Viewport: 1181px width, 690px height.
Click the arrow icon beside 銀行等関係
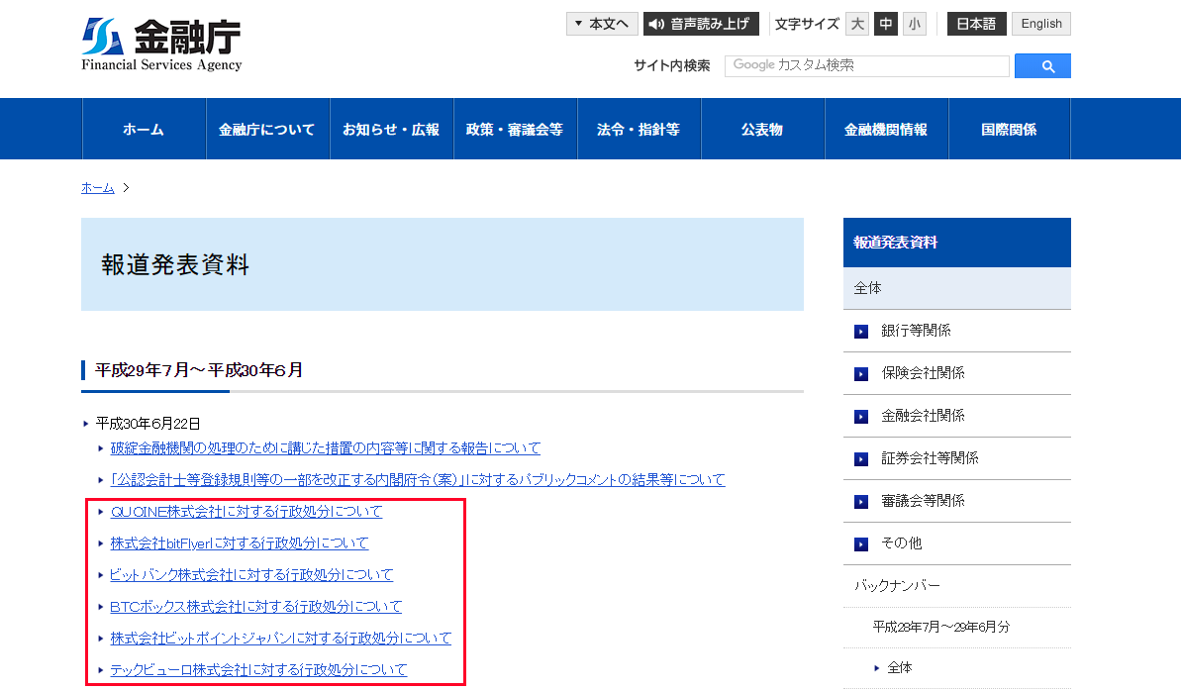tap(860, 331)
